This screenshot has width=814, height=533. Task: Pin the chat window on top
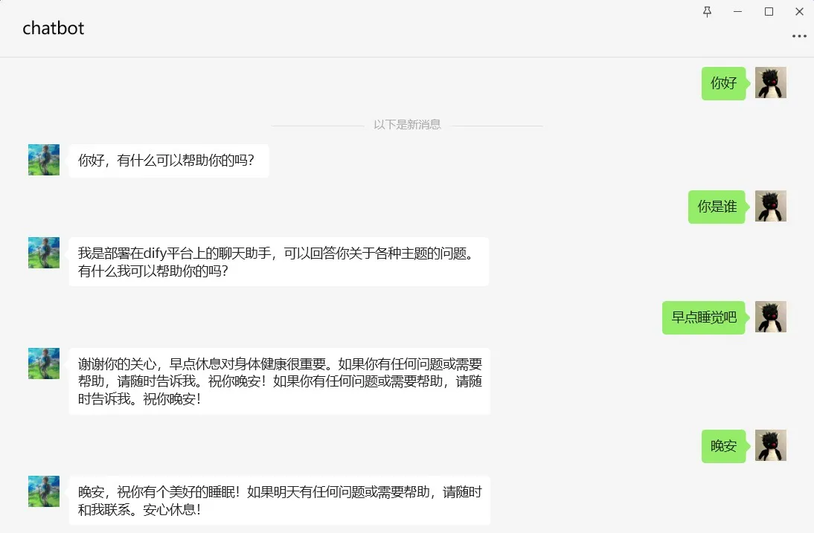click(706, 11)
